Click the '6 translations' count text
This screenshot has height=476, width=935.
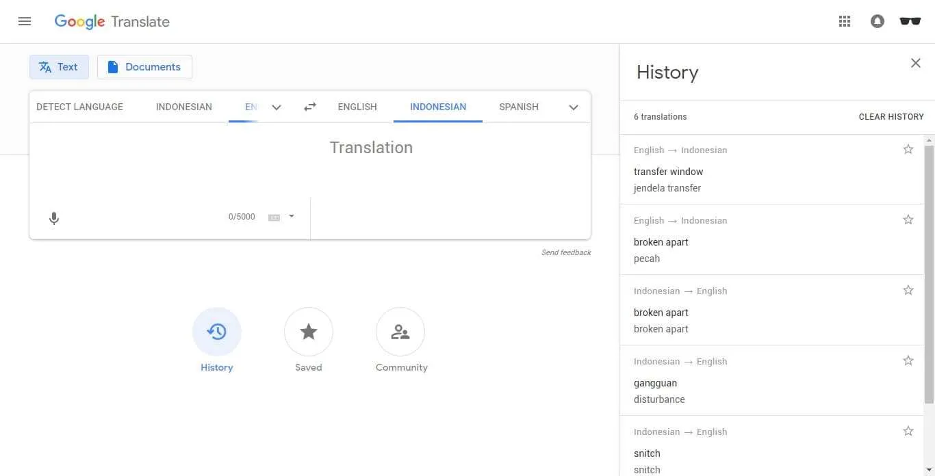click(x=661, y=117)
